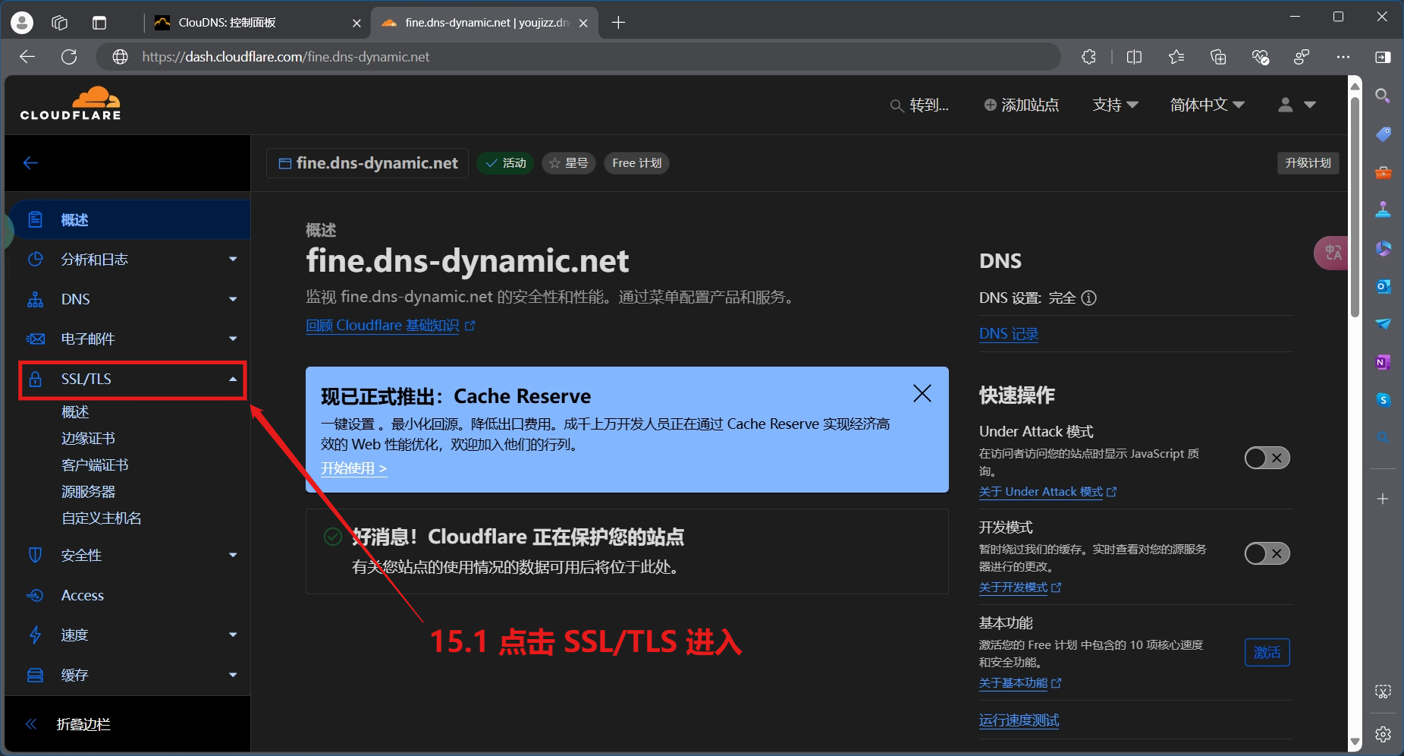
Task: Click the SSL/TLS lock icon
Action: tap(35, 379)
